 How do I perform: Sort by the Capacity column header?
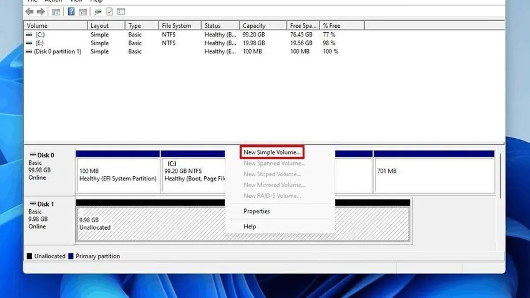coord(263,26)
